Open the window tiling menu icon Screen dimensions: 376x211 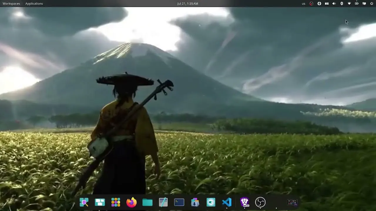coord(327,4)
